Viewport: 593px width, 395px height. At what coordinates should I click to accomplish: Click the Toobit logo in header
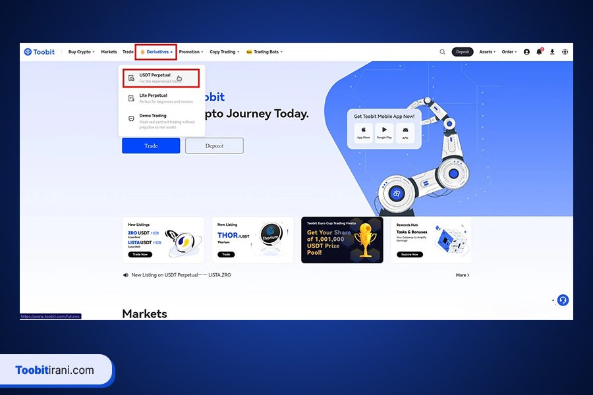[x=40, y=52]
